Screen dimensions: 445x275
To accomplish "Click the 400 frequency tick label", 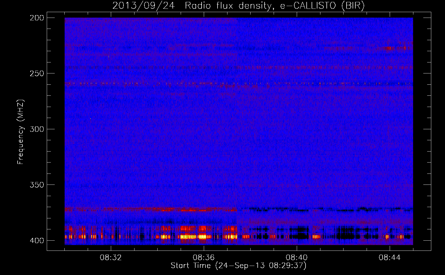I will [x=37, y=240].
